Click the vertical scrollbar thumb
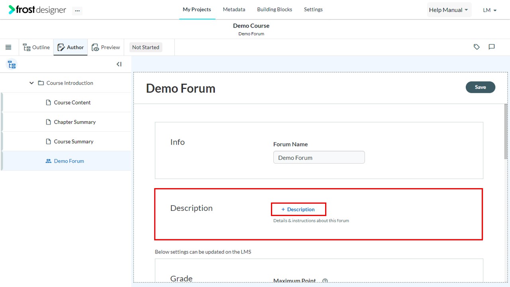 click(506, 132)
